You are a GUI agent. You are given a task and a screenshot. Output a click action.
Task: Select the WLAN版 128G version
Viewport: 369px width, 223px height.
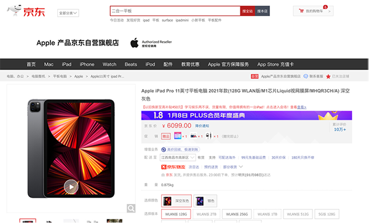coord(176,214)
